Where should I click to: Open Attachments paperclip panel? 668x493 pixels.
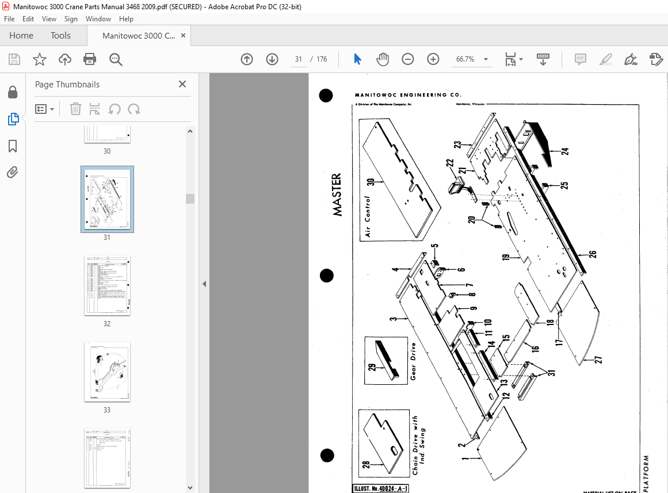click(x=12, y=172)
